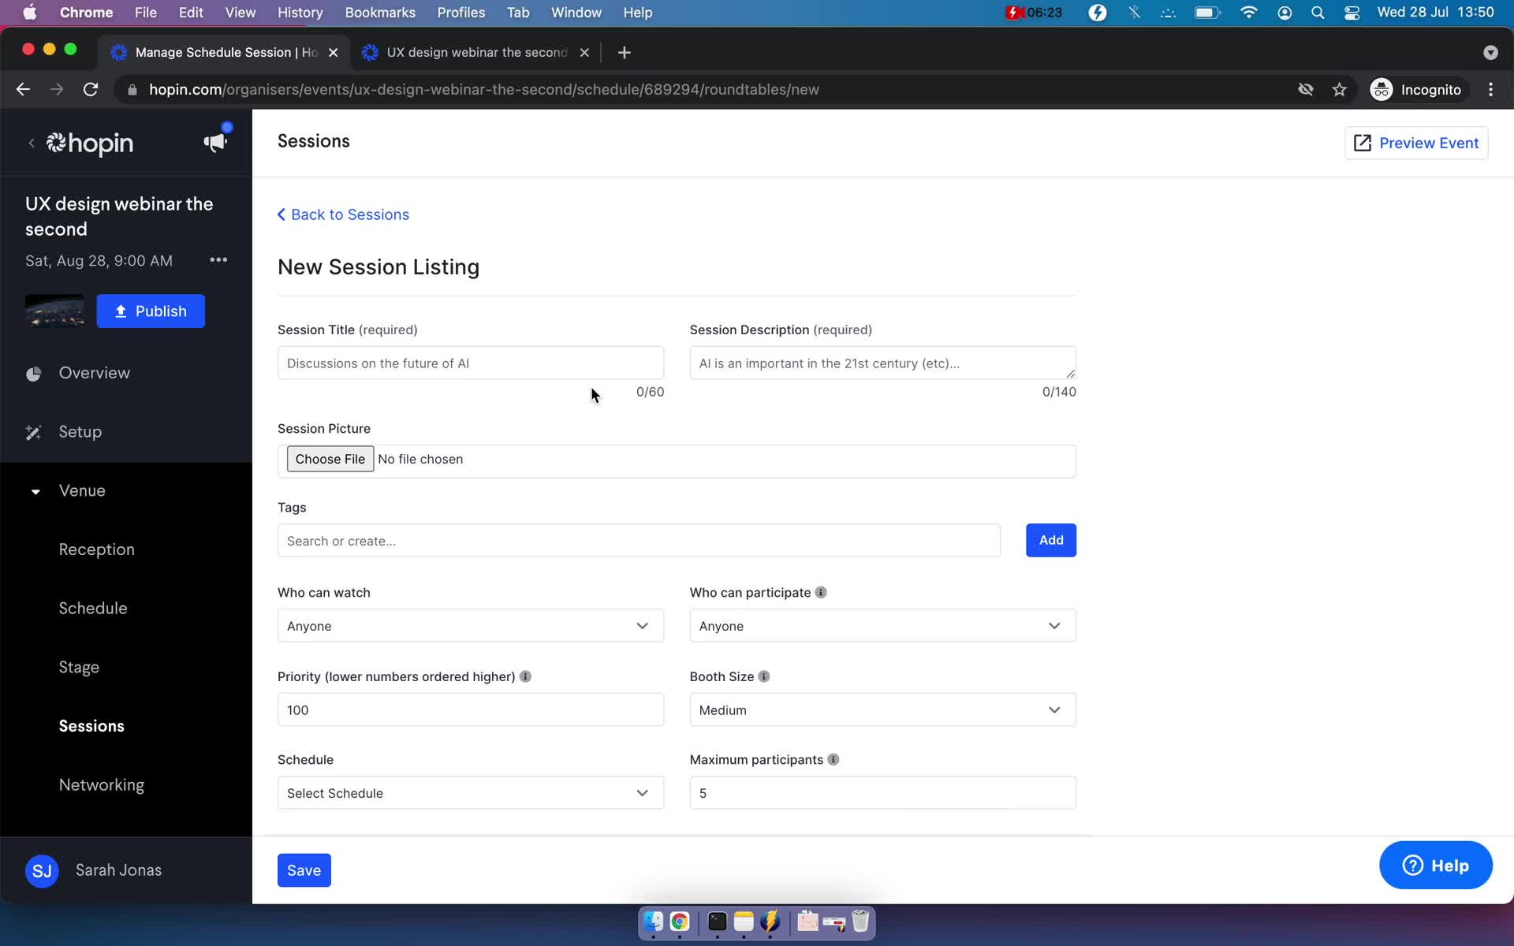1514x946 pixels.
Task: Click the Setup magic wand icon
Action: 33,432
